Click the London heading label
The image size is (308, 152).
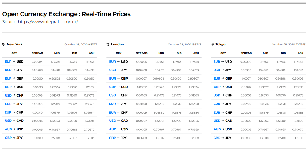[x=117, y=44]
